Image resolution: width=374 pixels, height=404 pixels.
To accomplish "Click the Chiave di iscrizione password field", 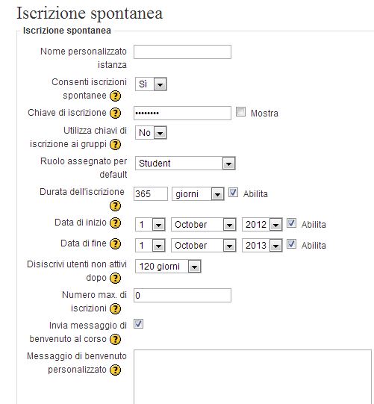I will pos(182,113).
